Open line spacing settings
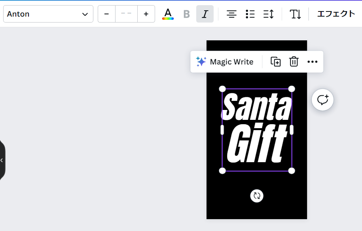Viewport: 362px width, 231px height. pyautogui.click(x=268, y=14)
